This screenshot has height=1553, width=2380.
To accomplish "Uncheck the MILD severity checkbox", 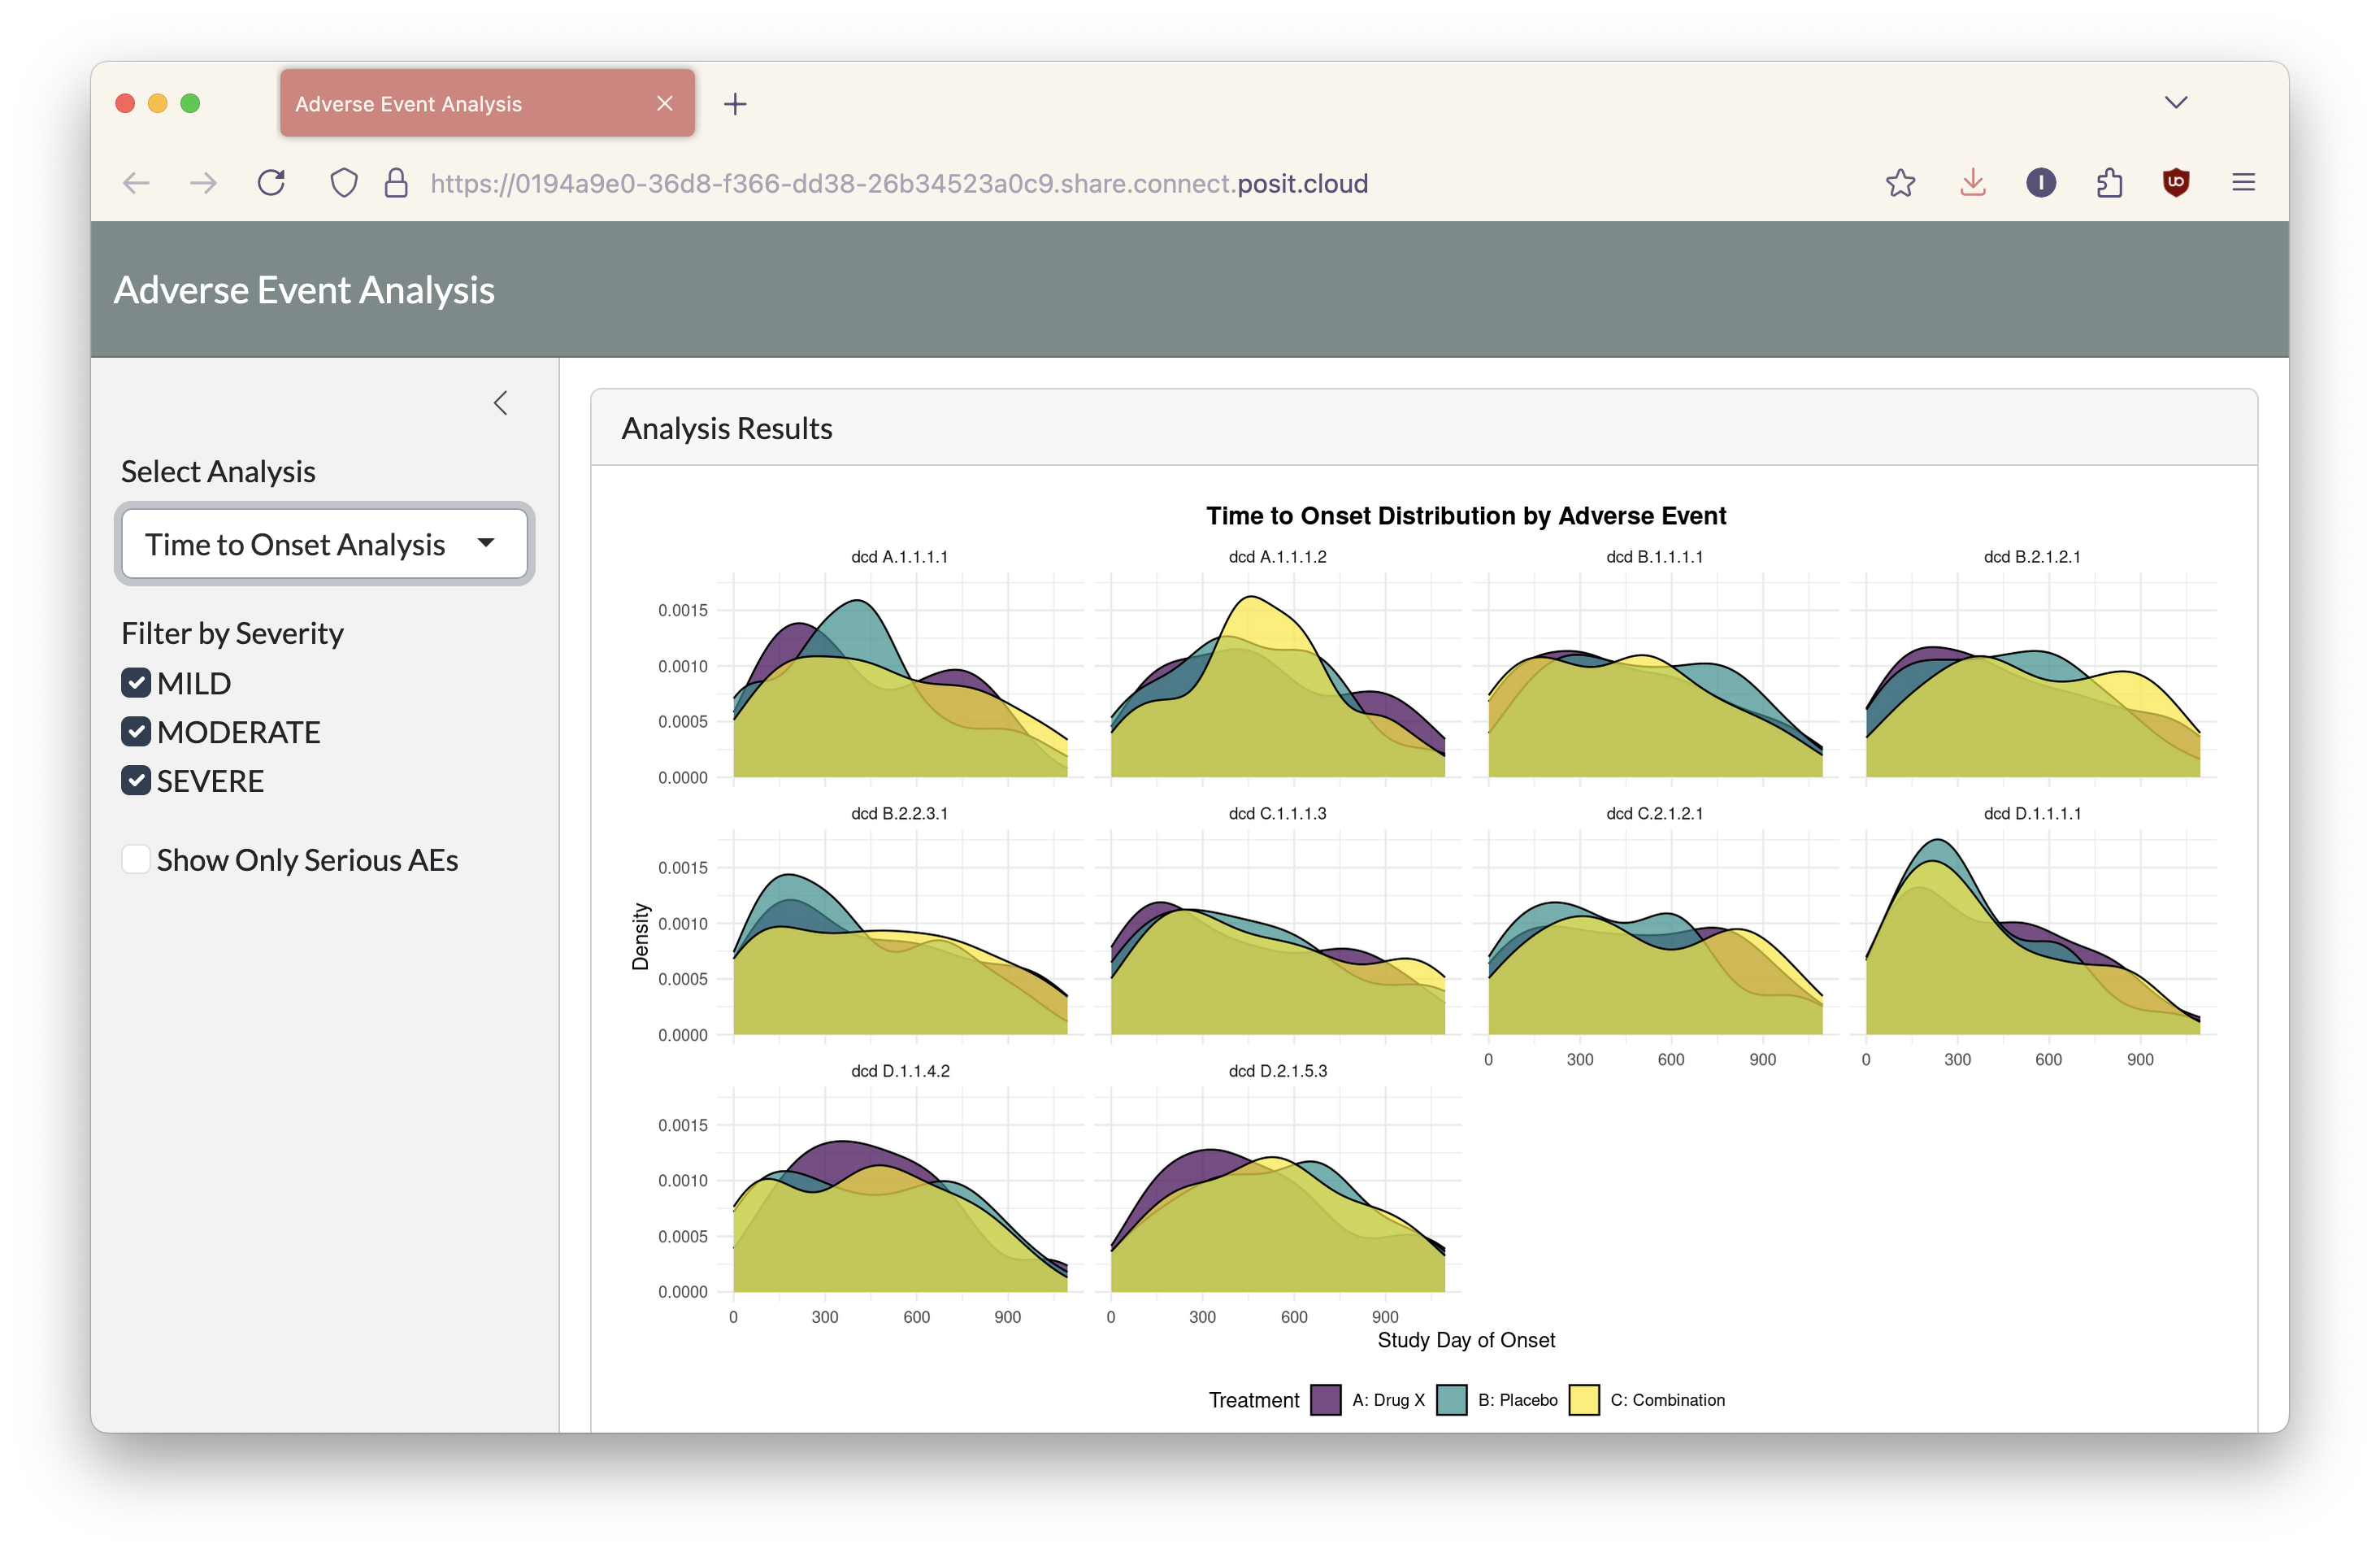I will [136, 683].
